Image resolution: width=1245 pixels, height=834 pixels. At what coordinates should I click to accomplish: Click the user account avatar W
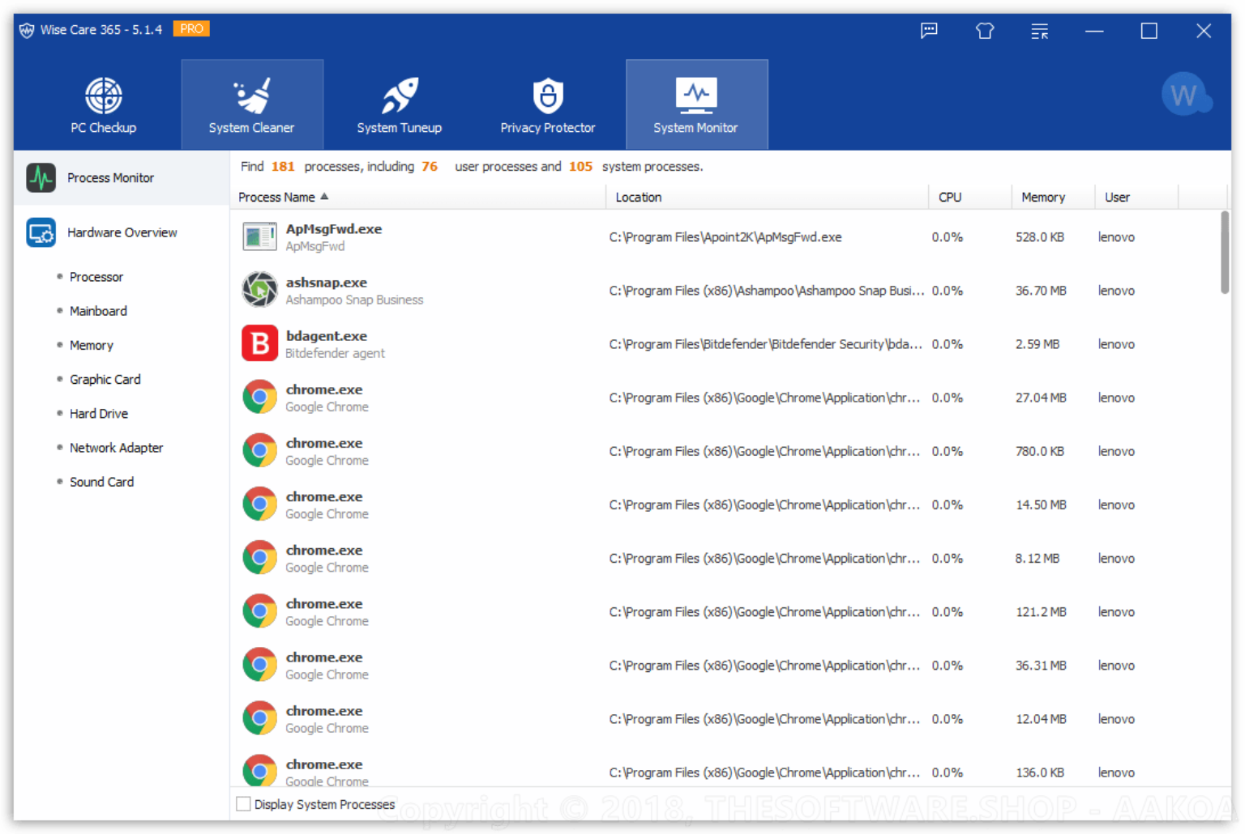(x=1185, y=95)
